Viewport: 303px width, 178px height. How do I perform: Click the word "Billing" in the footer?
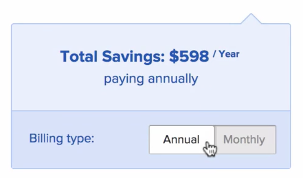pyautogui.click(x=46, y=139)
